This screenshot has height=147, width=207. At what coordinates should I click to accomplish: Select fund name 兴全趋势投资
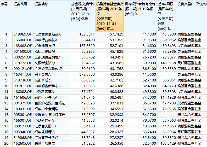pyautogui.click(x=45, y=46)
